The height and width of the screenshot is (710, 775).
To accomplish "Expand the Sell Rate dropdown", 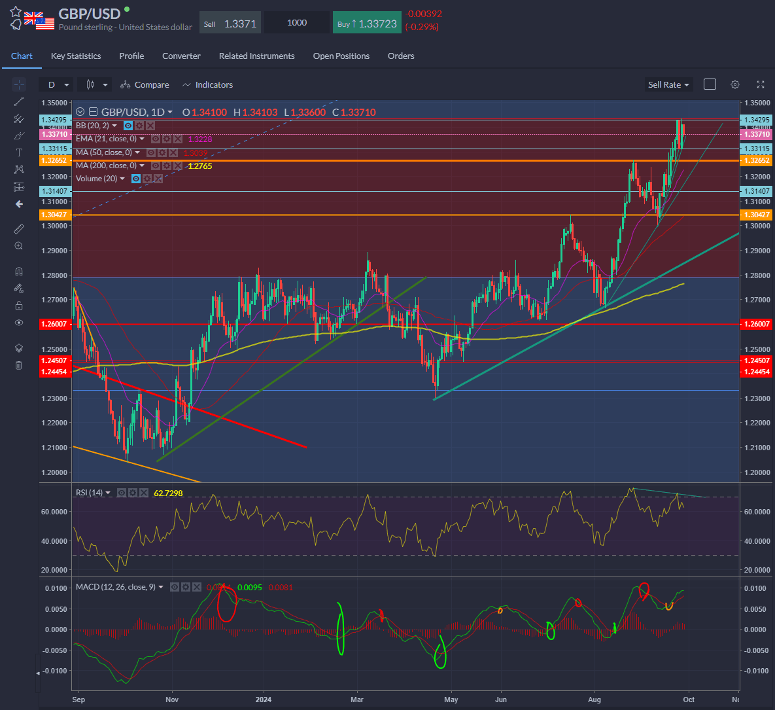I will 668,84.
